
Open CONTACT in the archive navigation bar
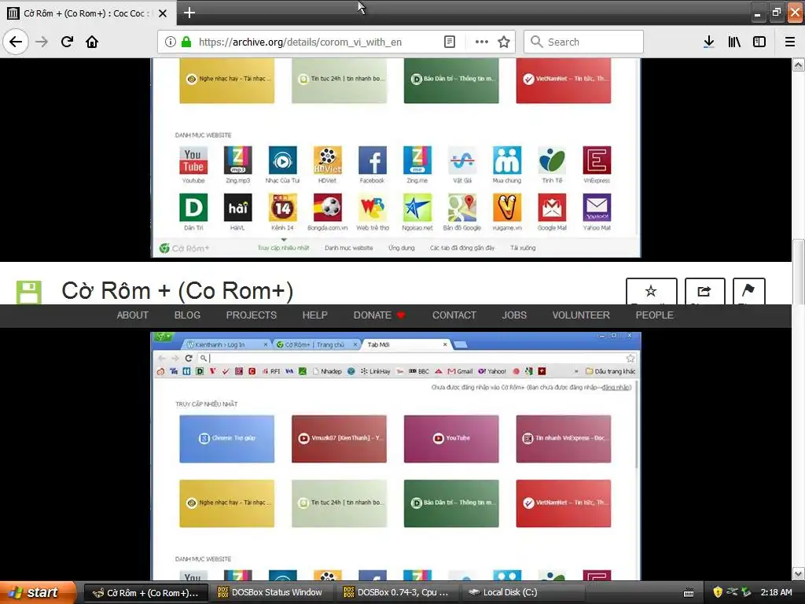click(454, 315)
